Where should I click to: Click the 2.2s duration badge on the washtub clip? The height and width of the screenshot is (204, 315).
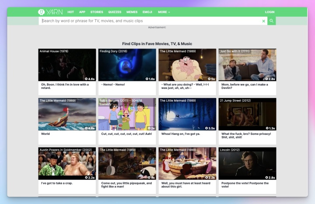tap(210, 178)
